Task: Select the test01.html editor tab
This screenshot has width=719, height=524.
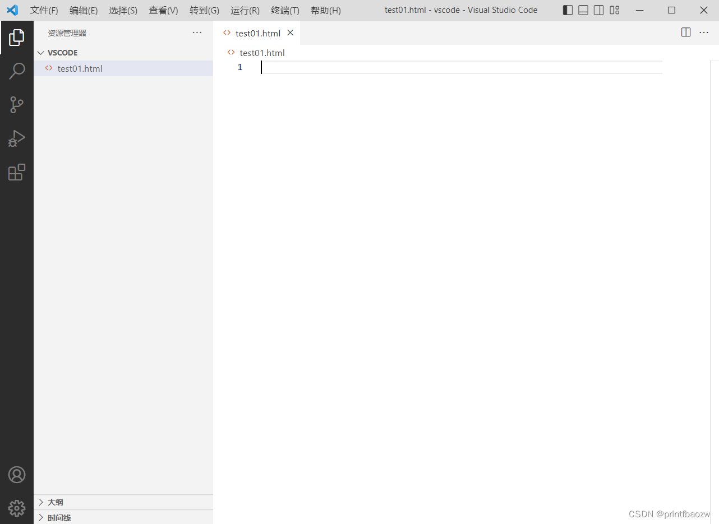Action: point(257,33)
